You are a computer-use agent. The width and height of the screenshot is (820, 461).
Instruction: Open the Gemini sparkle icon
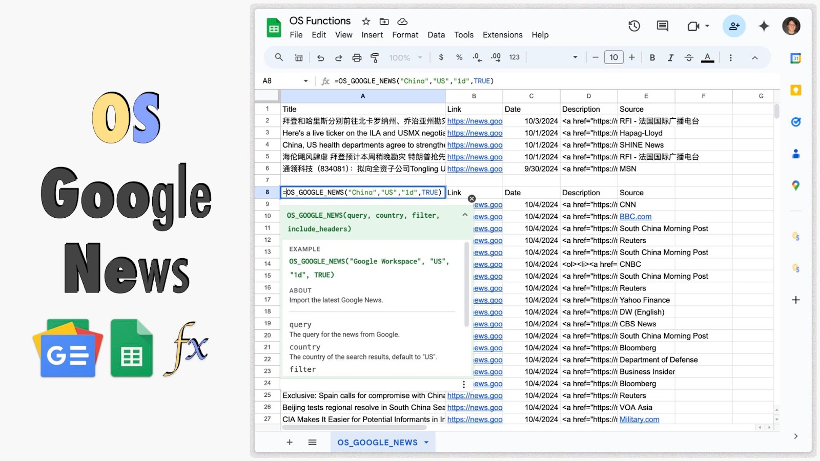[x=764, y=26]
